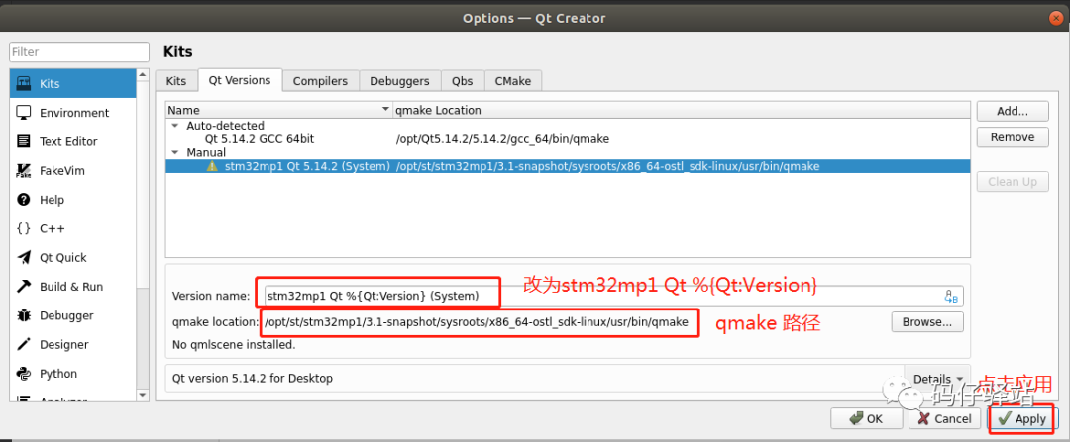Expand the Details dropdown
Viewport: 1070px width, 442px height.
point(937,379)
